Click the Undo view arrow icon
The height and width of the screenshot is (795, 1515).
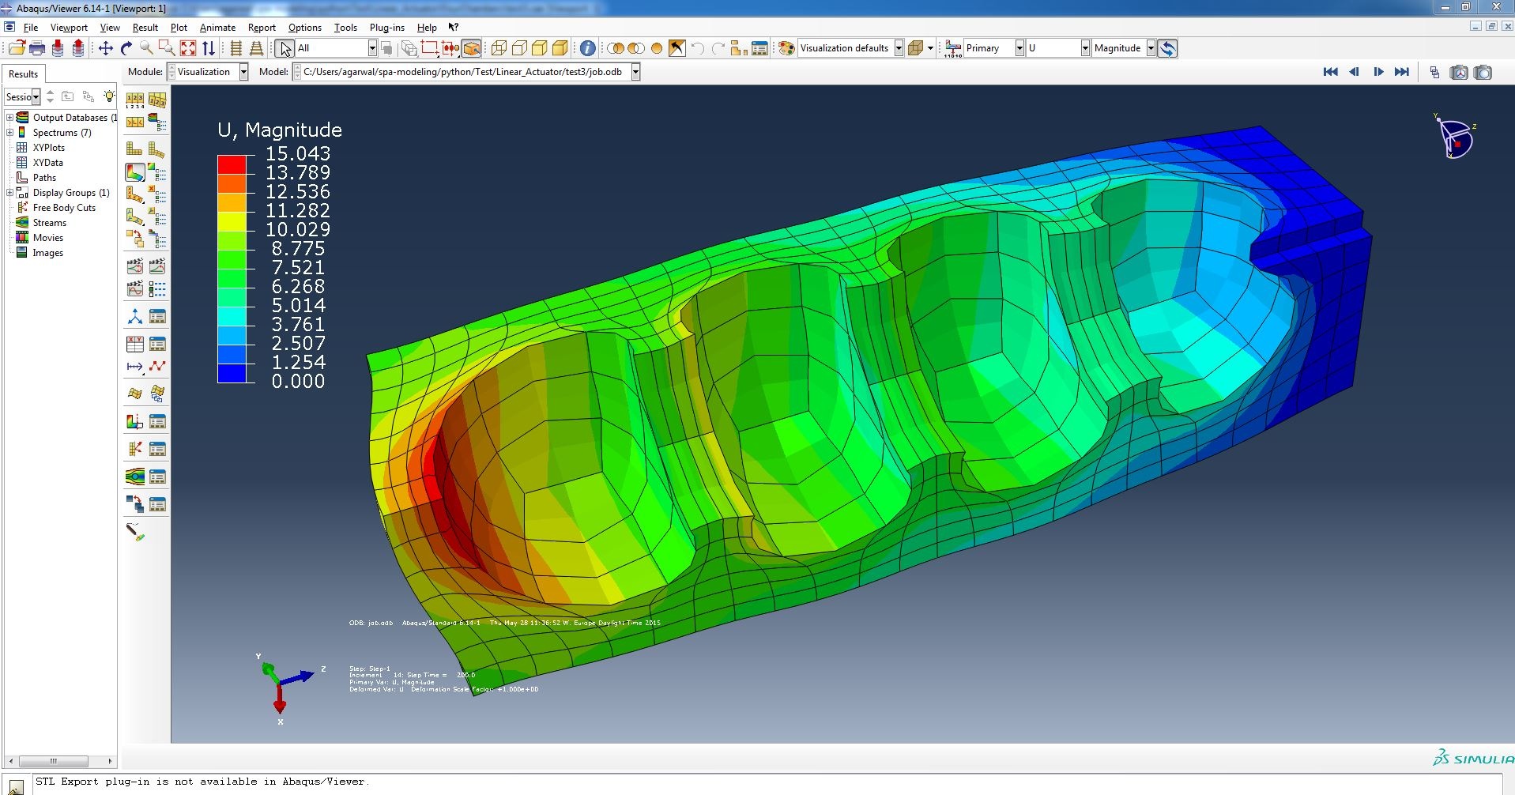pos(697,48)
